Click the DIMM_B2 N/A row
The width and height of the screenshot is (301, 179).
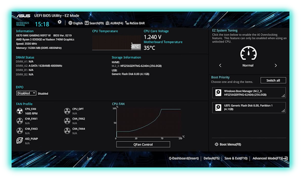click(x=25, y=74)
